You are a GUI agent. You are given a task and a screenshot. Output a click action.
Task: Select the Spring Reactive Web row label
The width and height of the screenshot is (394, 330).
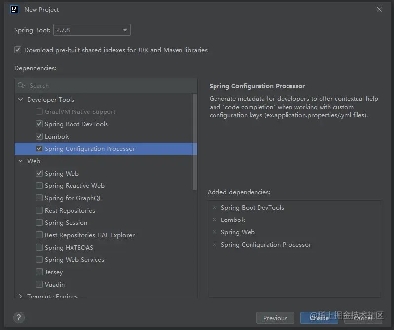(74, 186)
